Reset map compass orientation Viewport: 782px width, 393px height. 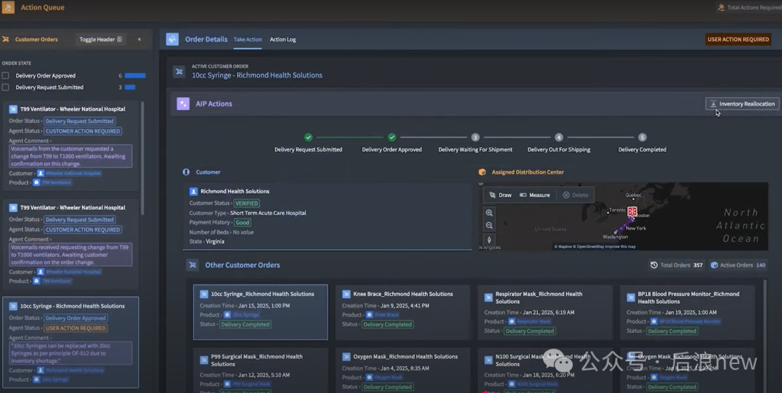tap(489, 240)
